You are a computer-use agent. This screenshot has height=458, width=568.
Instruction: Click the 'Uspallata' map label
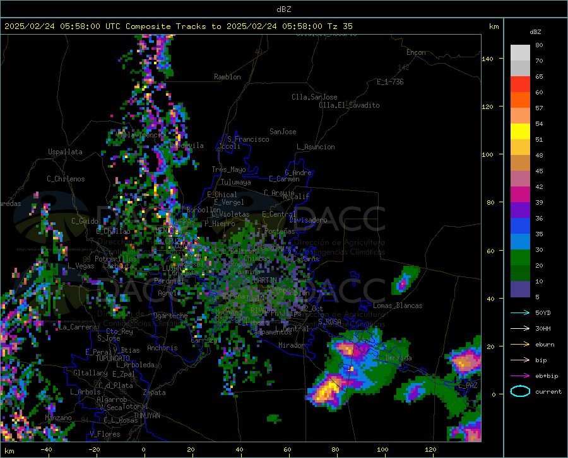coord(65,152)
